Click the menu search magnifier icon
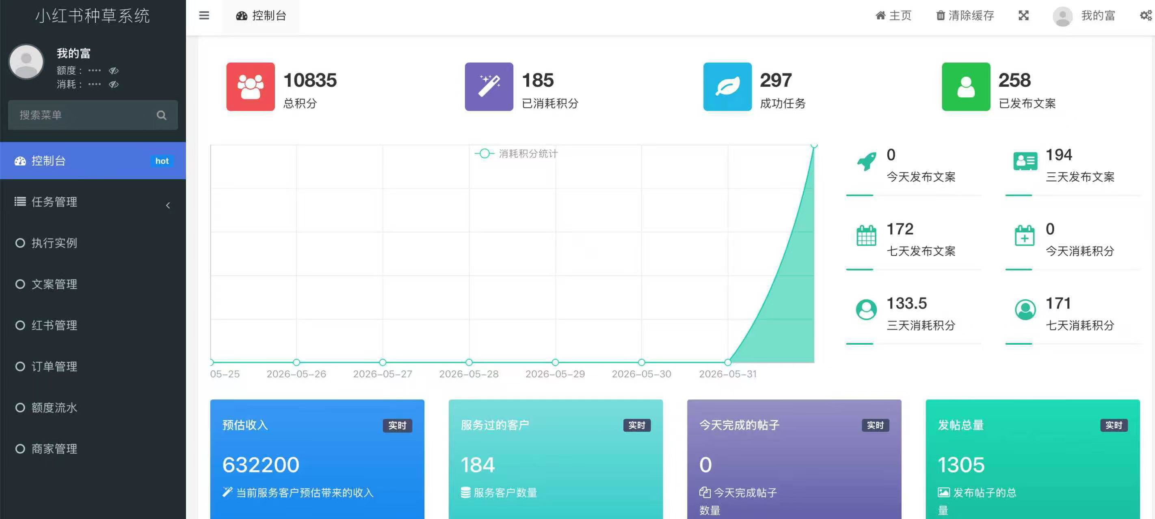 click(x=161, y=115)
